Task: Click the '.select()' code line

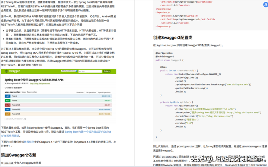Action: tap(180, 81)
